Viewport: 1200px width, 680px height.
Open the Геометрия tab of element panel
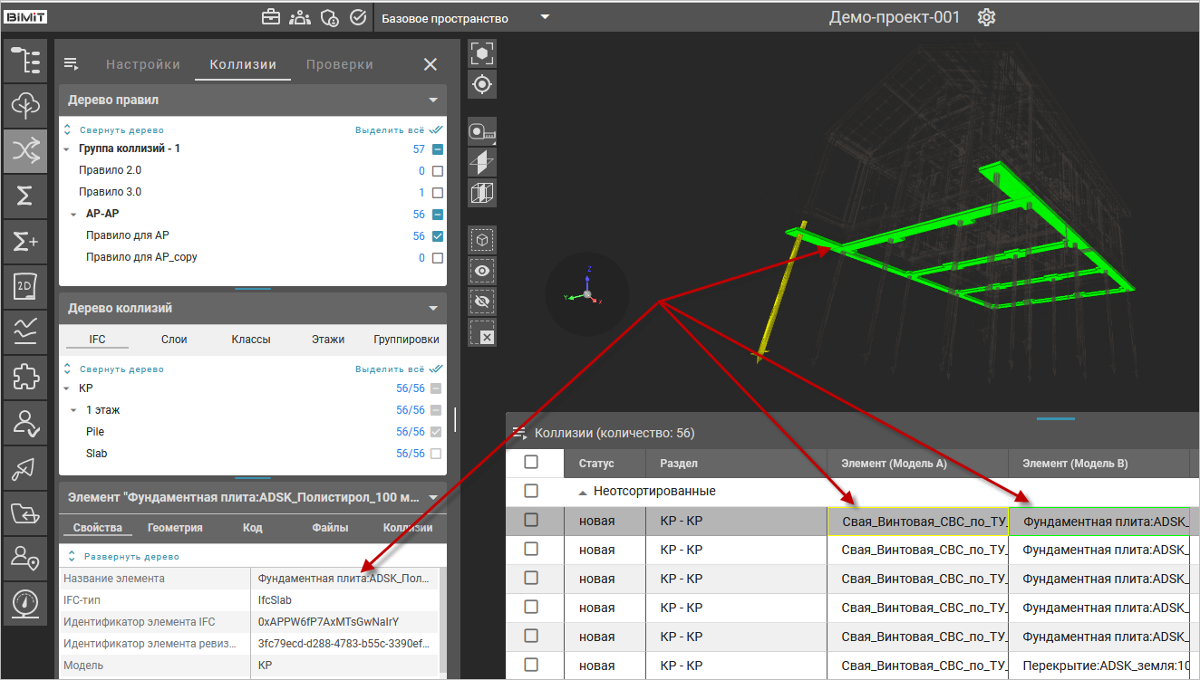pyautogui.click(x=175, y=527)
